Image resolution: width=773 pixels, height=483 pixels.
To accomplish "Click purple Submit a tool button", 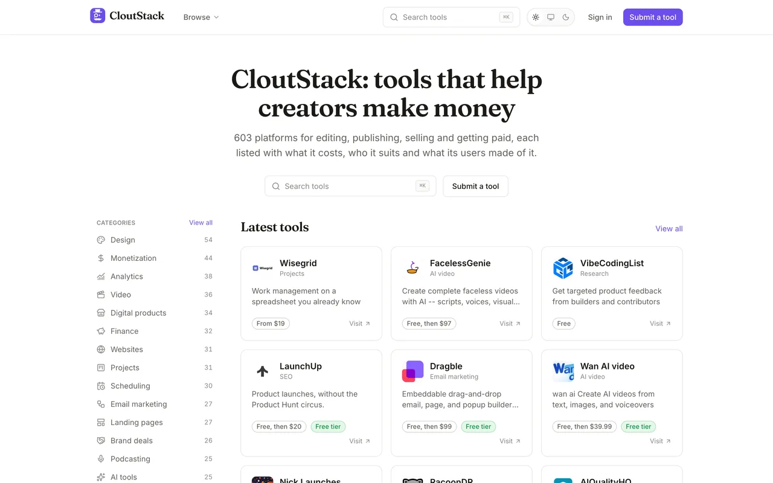I will pyautogui.click(x=653, y=18).
